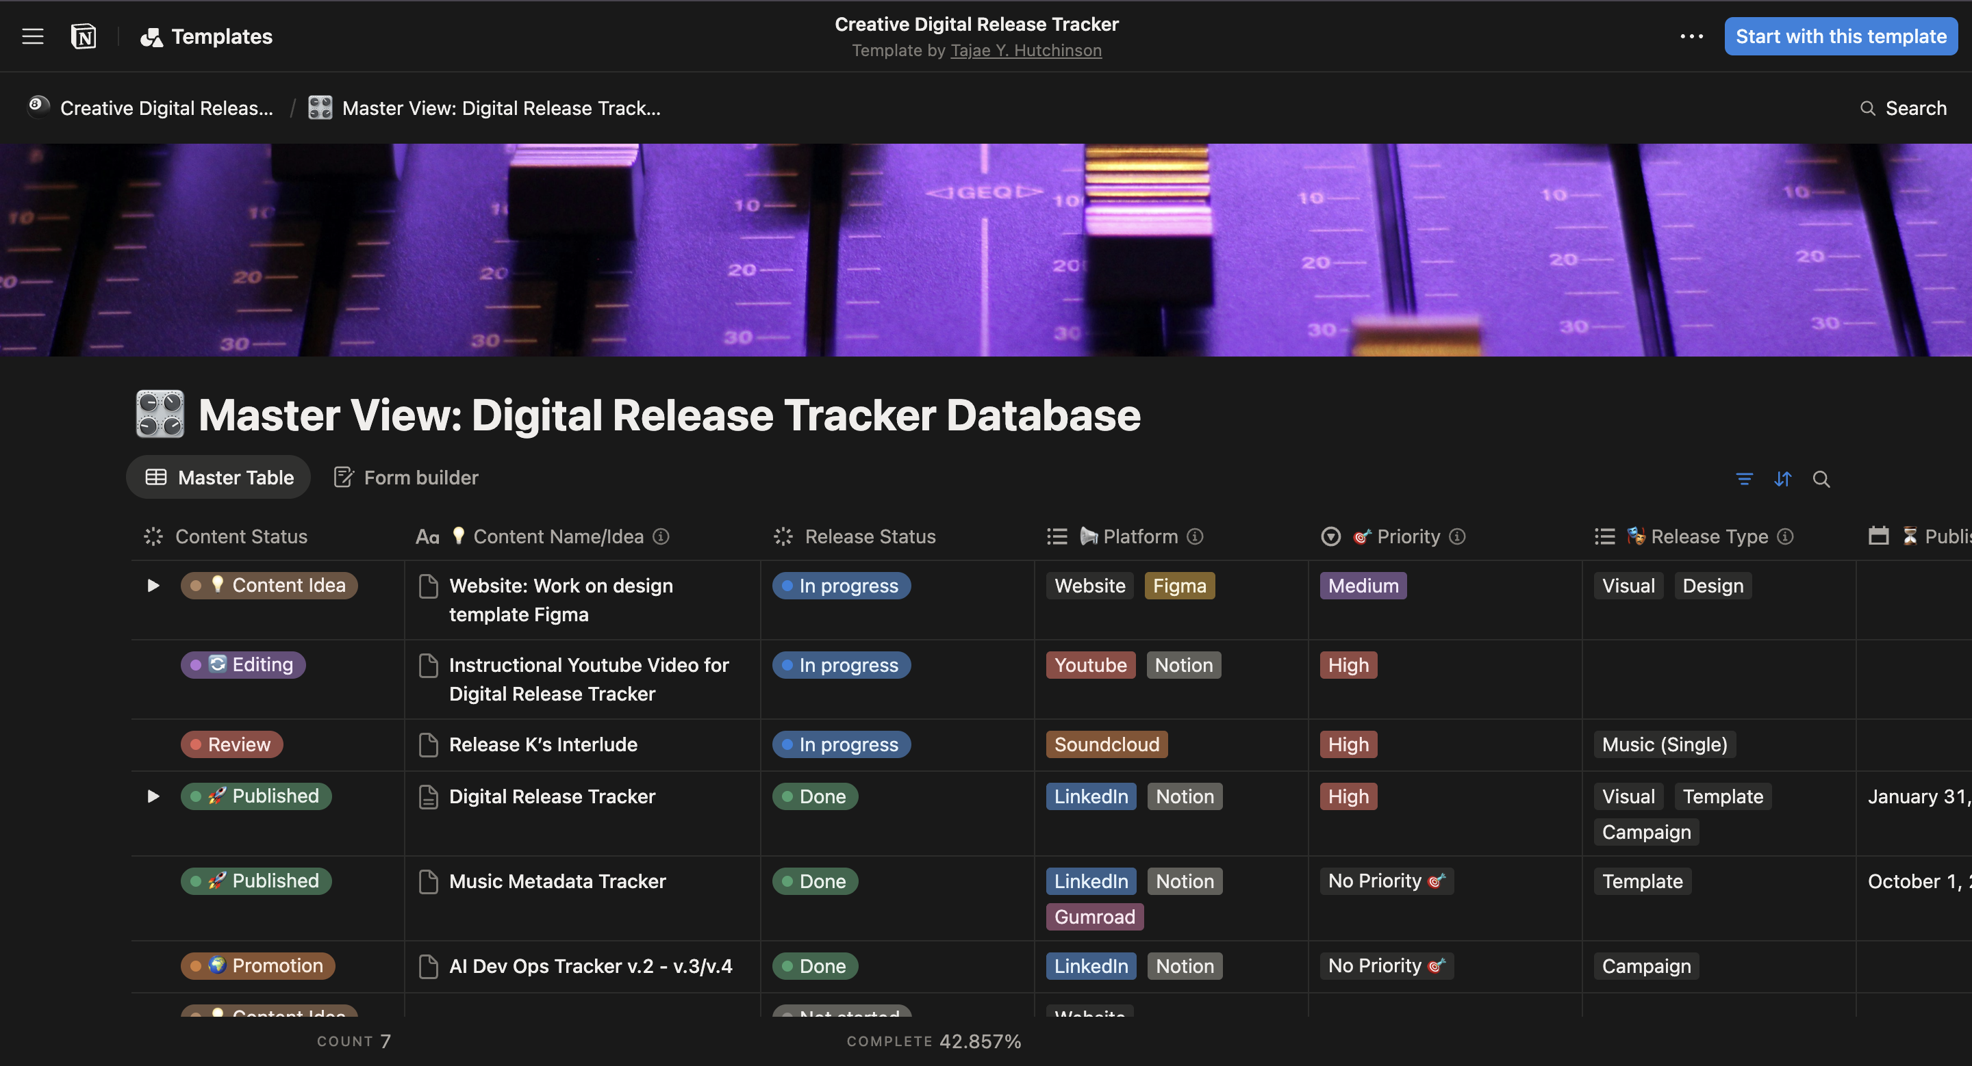Viewport: 1972px width, 1066px height.
Task: Click Campaign tag in AI Dev Ops row
Action: click(1647, 967)
